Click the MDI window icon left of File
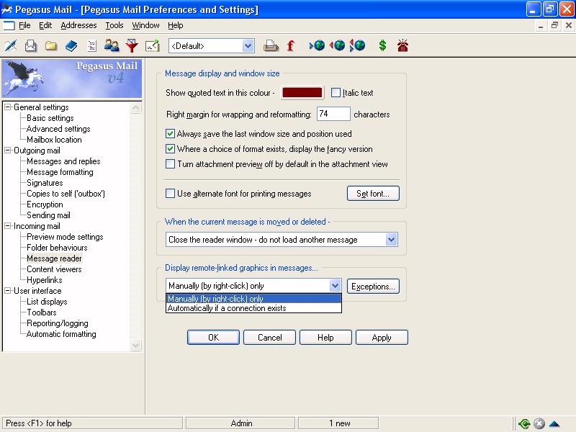The image size is (576, 432). (9, 25)
